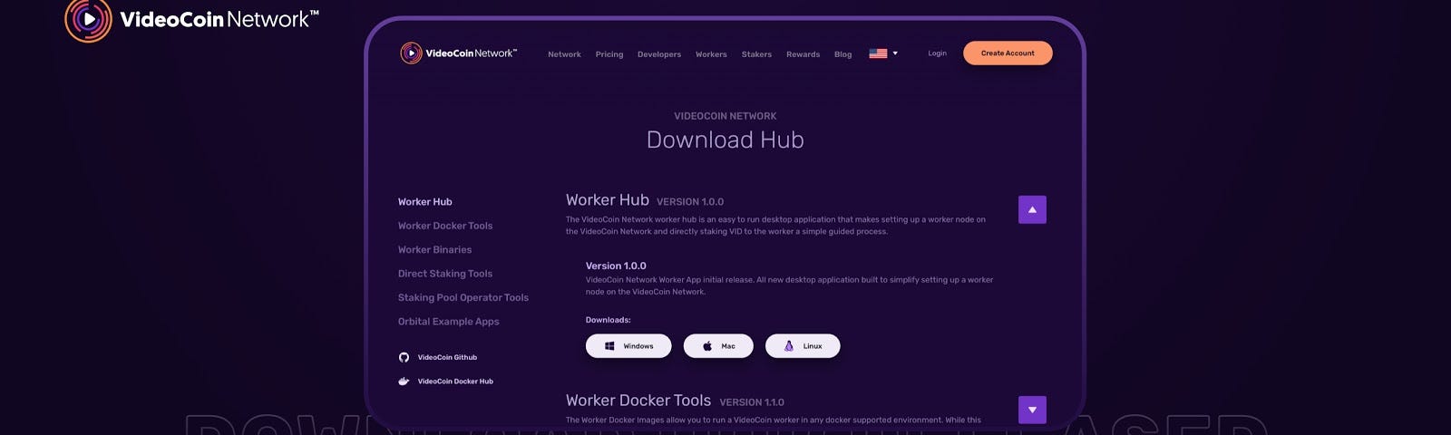Viewport: 1451px width, 435px height.
Task: Click the Apple logo icon
Action: [x=707, y=346]
